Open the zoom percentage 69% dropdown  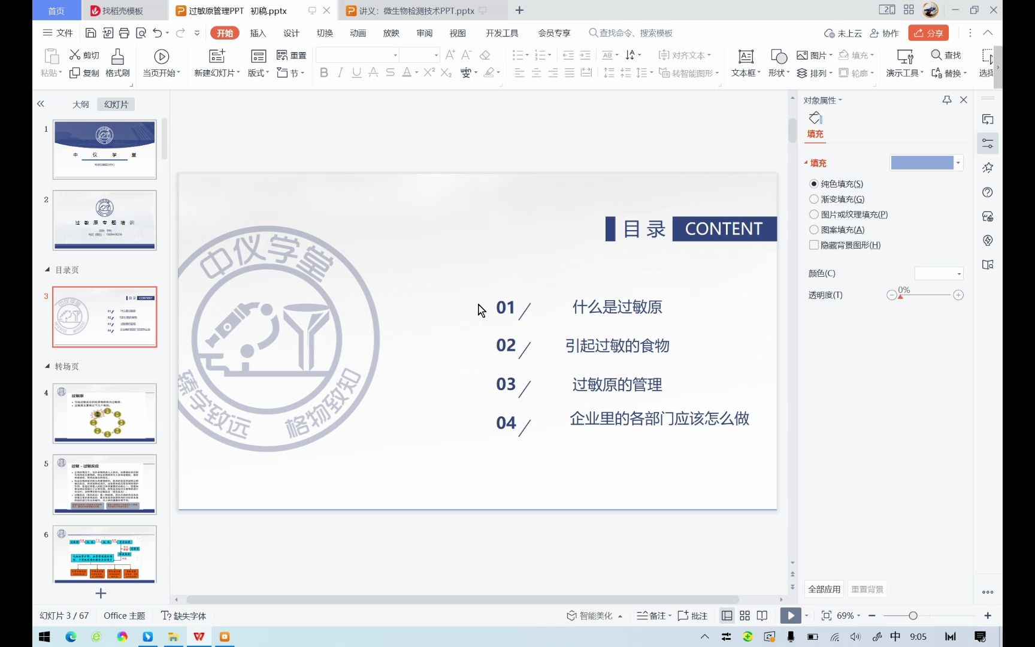pyautogui.click(x=848, y=616)
